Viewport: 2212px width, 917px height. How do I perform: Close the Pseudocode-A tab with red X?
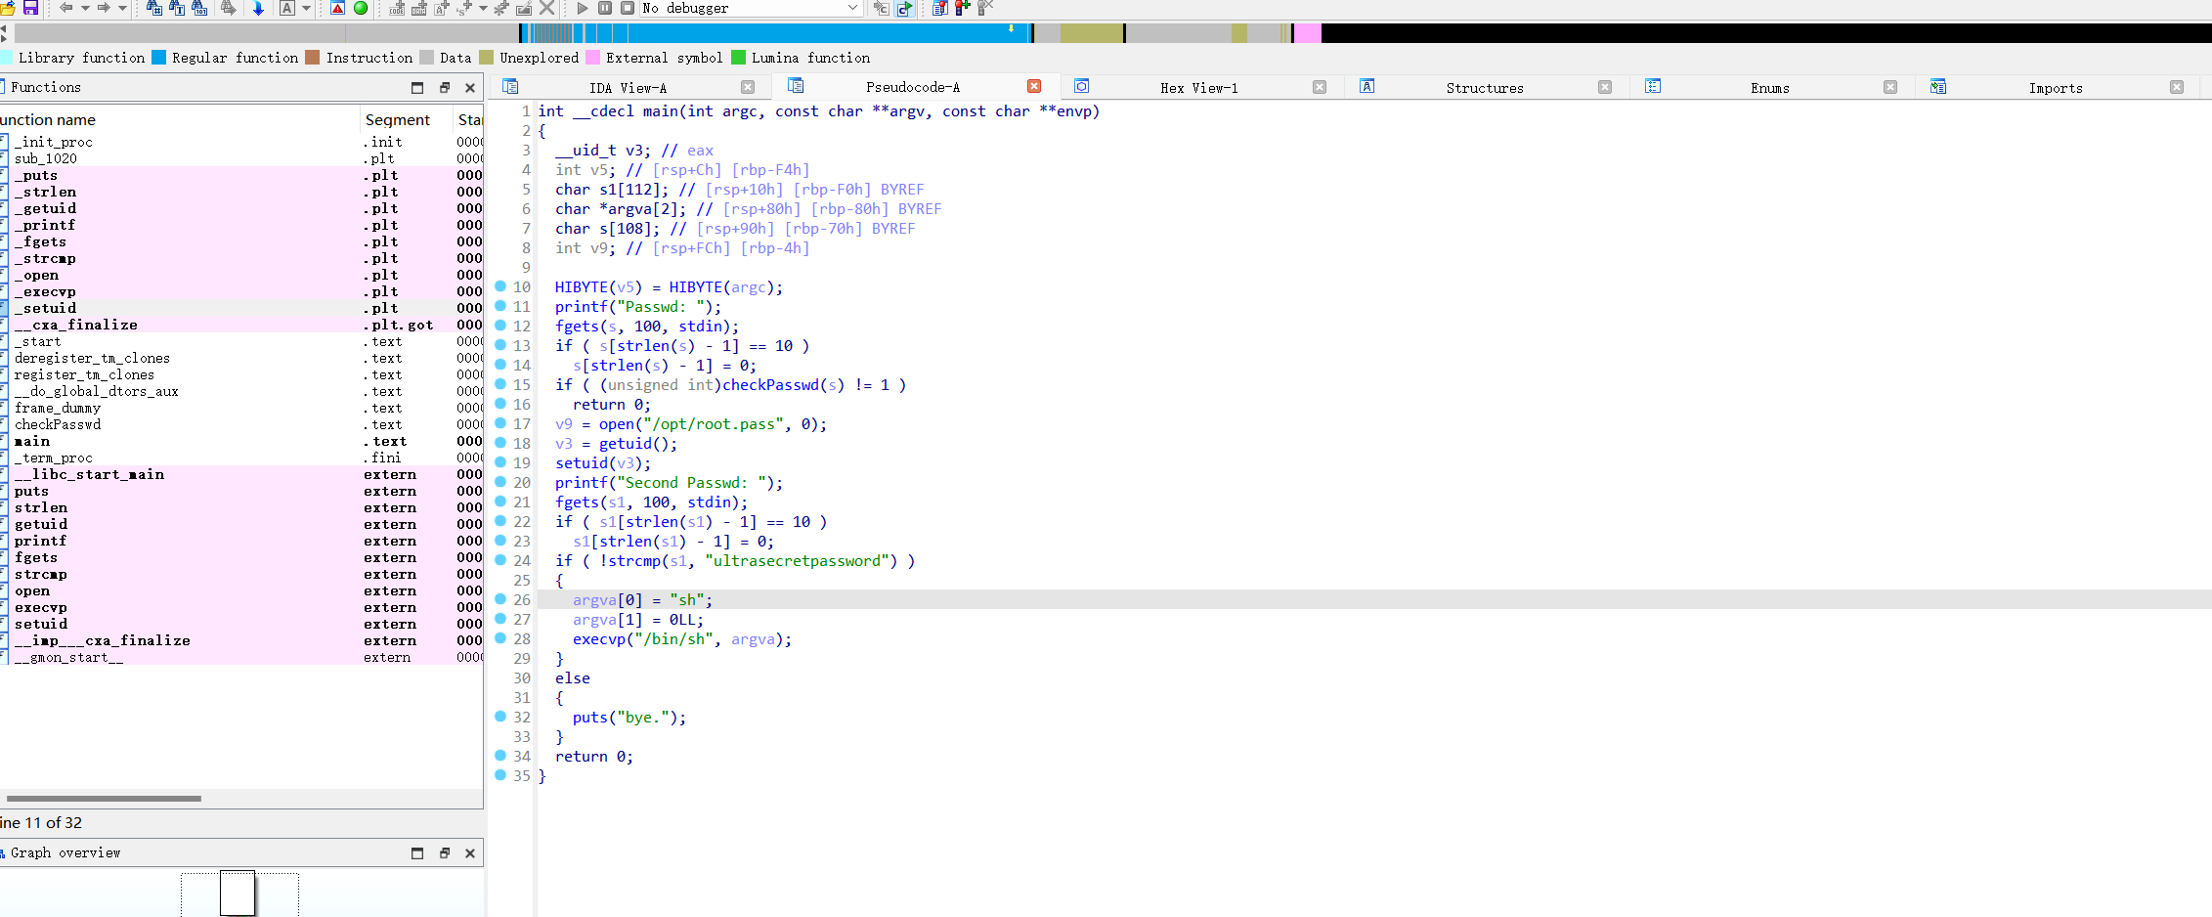tap(1034, 86)
